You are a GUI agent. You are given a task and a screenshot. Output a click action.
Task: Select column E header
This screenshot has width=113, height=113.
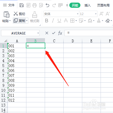tap(91, 41)
